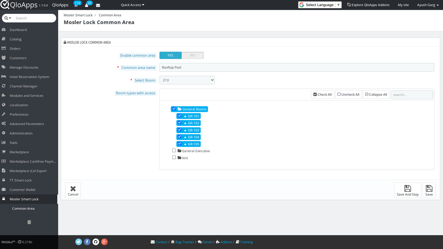Open the Quick Access dropdown
This screenshot has height=249, width=443.
pos(133,5)
